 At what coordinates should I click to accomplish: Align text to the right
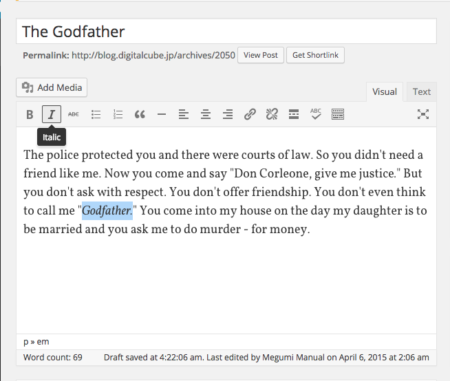pyautogui.click(x=227, y=115)
